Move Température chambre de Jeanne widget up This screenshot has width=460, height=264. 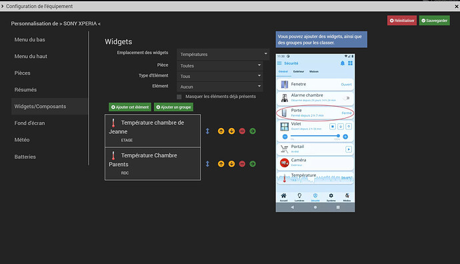[221, 131]
